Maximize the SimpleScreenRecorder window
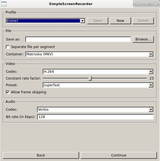 (150, 4)
